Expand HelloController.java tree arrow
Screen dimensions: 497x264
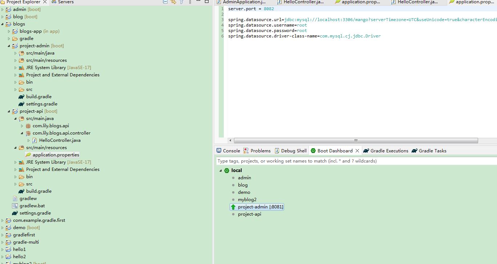tap(29, 140)
